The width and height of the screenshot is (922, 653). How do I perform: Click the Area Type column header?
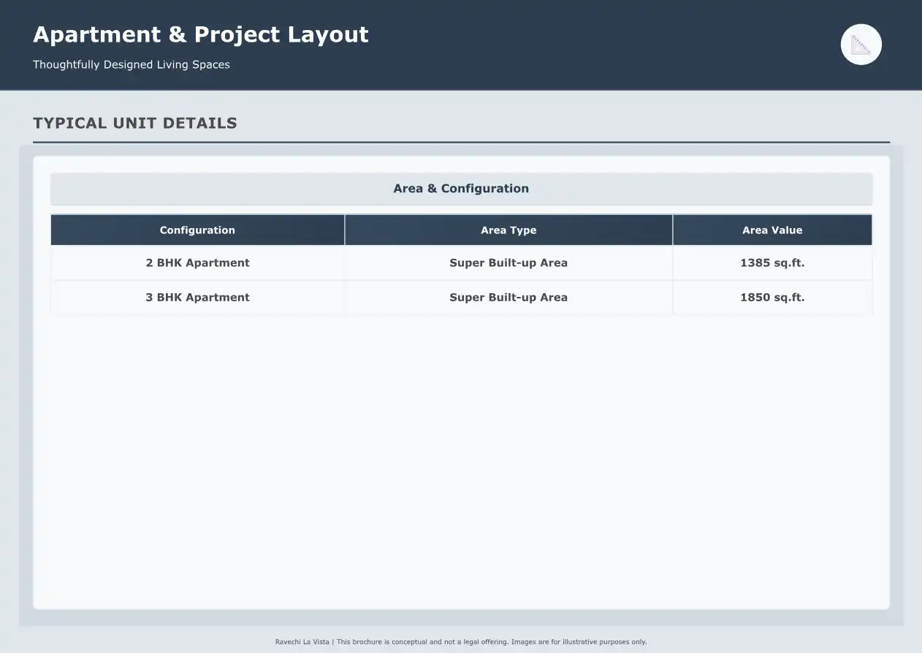tap(508, 230)
